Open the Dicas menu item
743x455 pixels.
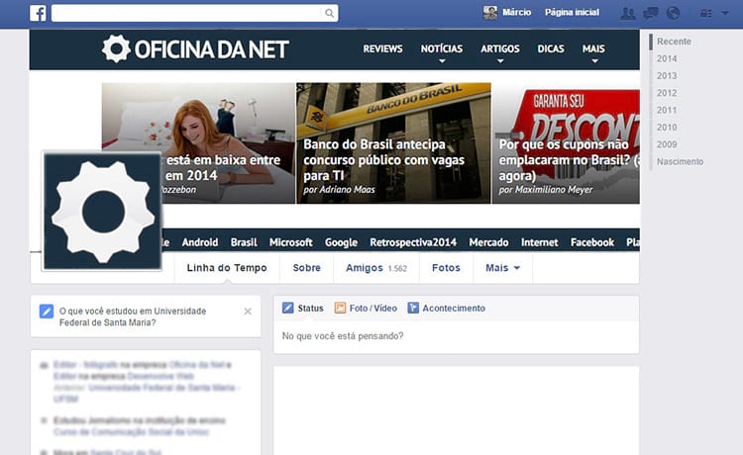551,48
